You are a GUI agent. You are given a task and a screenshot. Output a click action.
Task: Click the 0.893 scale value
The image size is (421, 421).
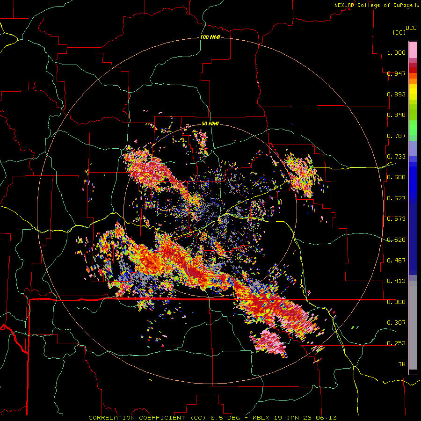coord(396,94)
